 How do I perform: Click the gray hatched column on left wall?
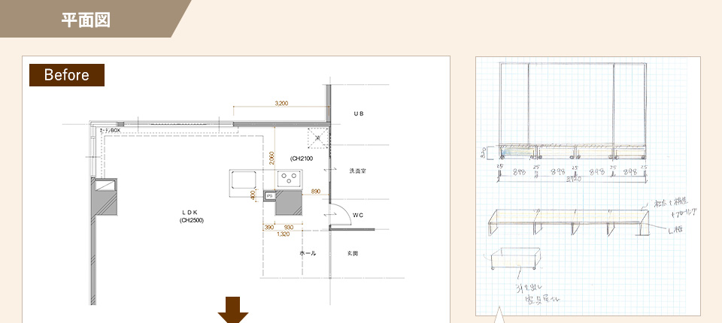click(x=104, y=197)
